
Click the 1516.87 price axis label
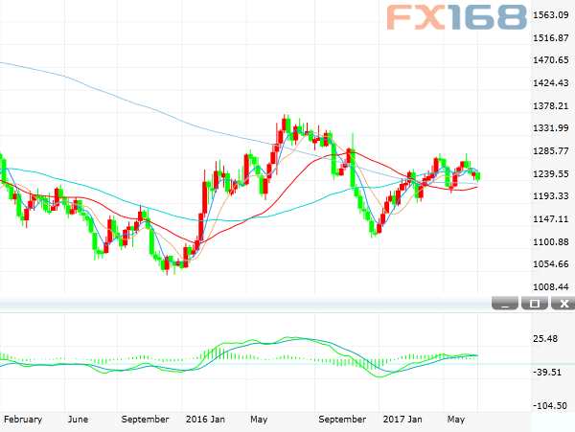pyautogui.click(x=551, y=37)
